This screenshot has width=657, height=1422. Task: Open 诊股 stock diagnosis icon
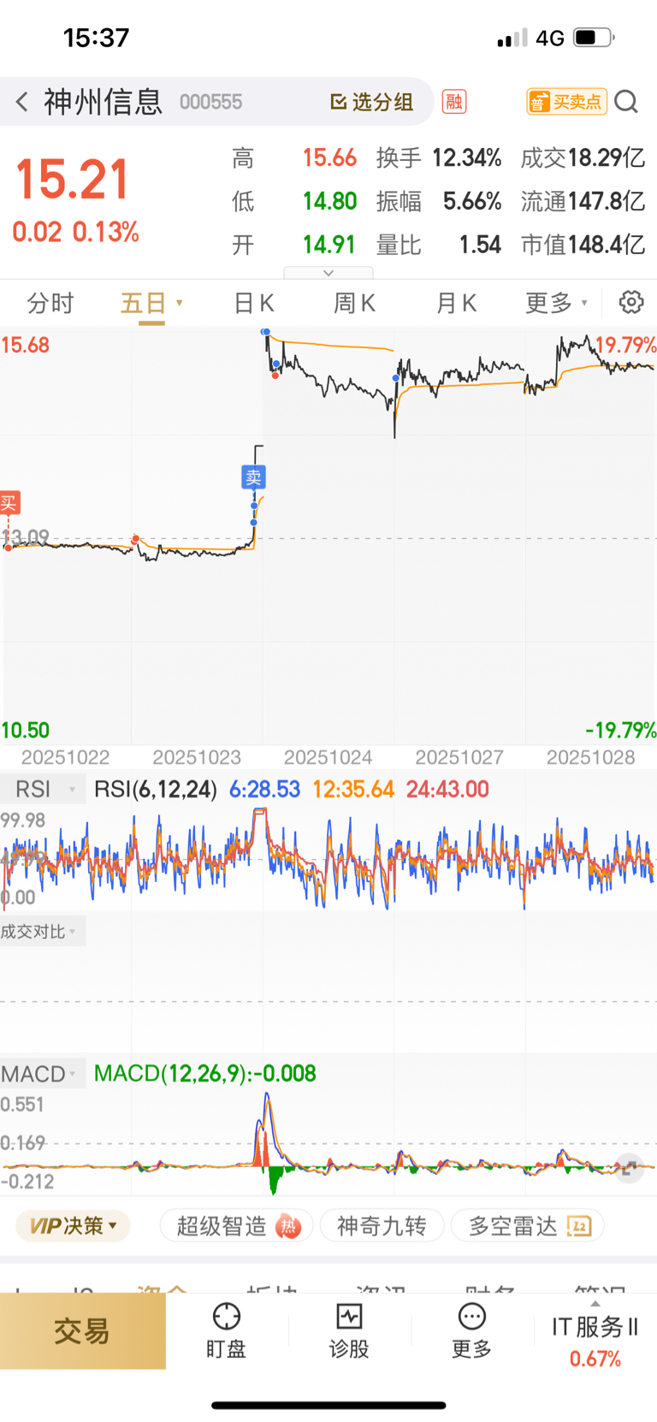[x=349, y=1331]
